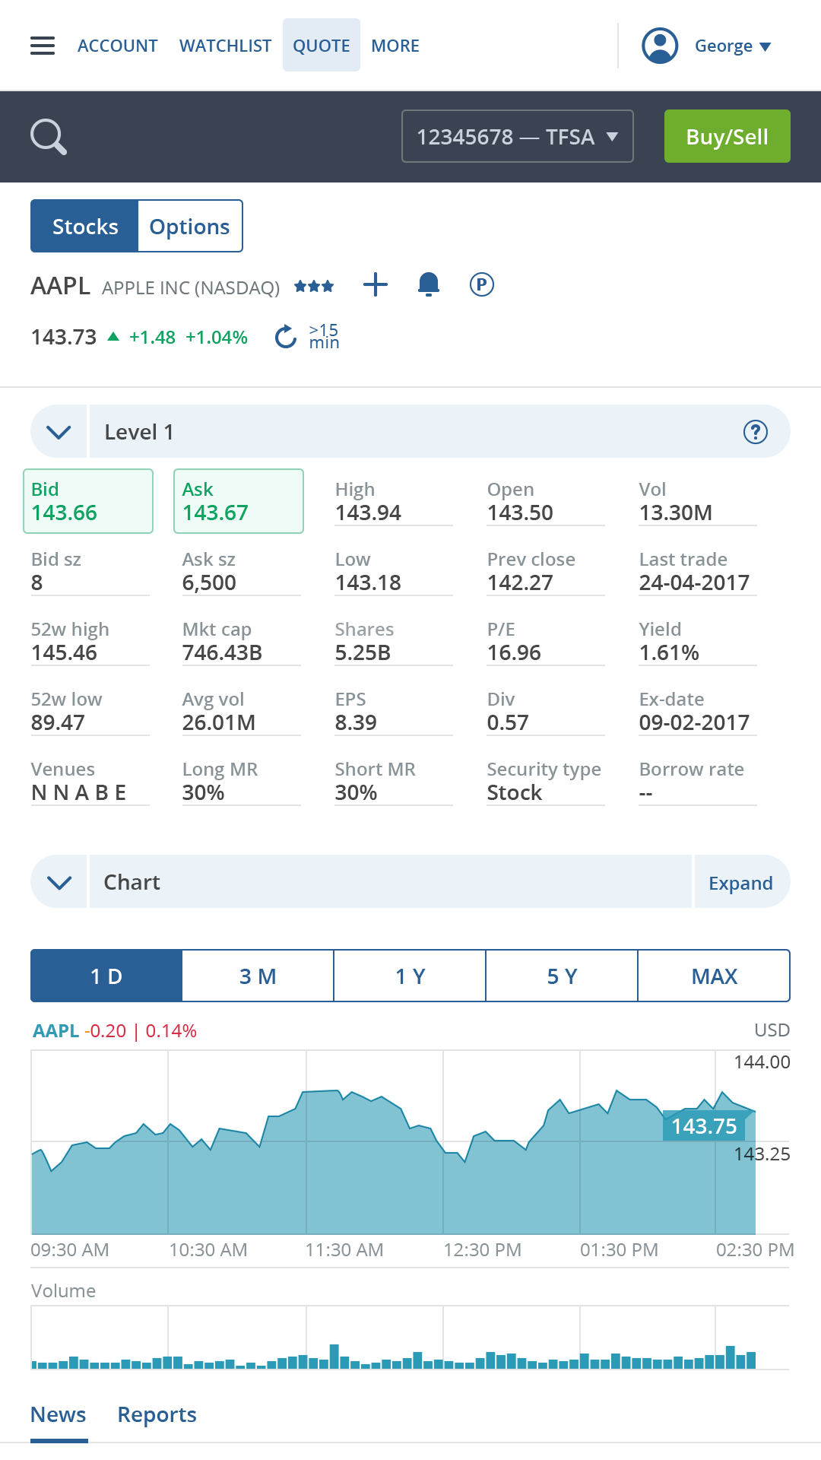Click the user profile avatar icon
Image resolution: width=821 pixels, height=1460 pixels.
coord(660,46)
